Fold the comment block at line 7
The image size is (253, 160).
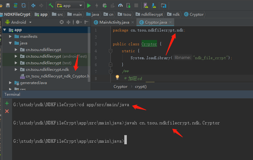click(x=110, y=71)
